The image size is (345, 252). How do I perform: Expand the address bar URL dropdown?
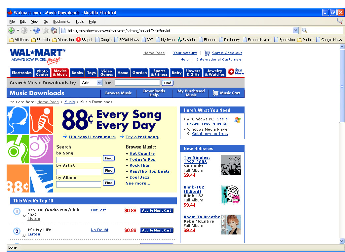tap(295, 30)
